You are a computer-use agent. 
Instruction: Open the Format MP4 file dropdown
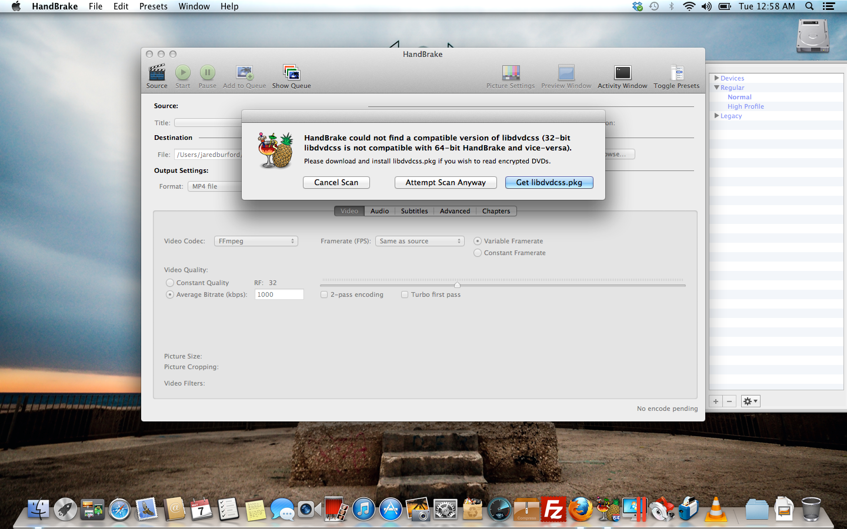tap(215, 186)
